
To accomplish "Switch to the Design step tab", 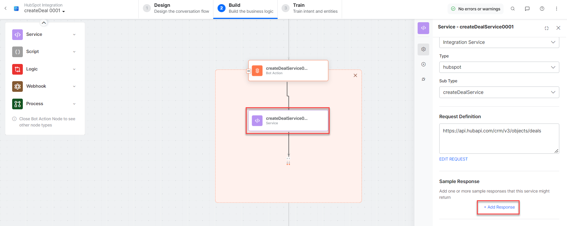I will [176, 9].
